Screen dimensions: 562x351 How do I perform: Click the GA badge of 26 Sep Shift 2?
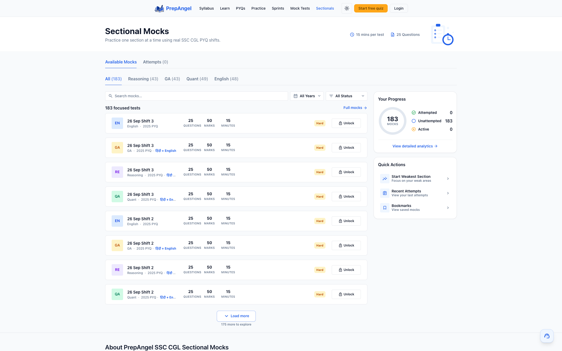coord(117,245)
